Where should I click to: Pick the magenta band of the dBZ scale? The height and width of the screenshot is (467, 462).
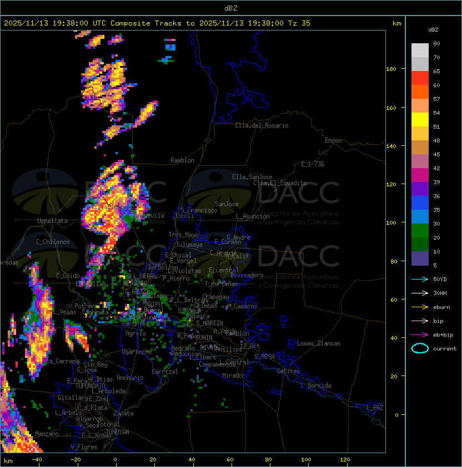tap(420, 175)
